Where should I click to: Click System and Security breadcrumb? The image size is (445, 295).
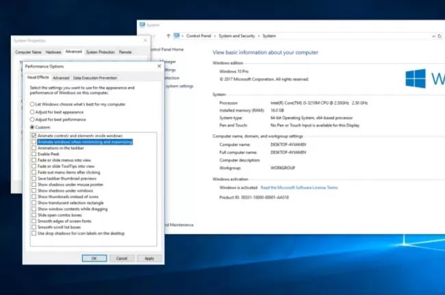coord(237,36)
